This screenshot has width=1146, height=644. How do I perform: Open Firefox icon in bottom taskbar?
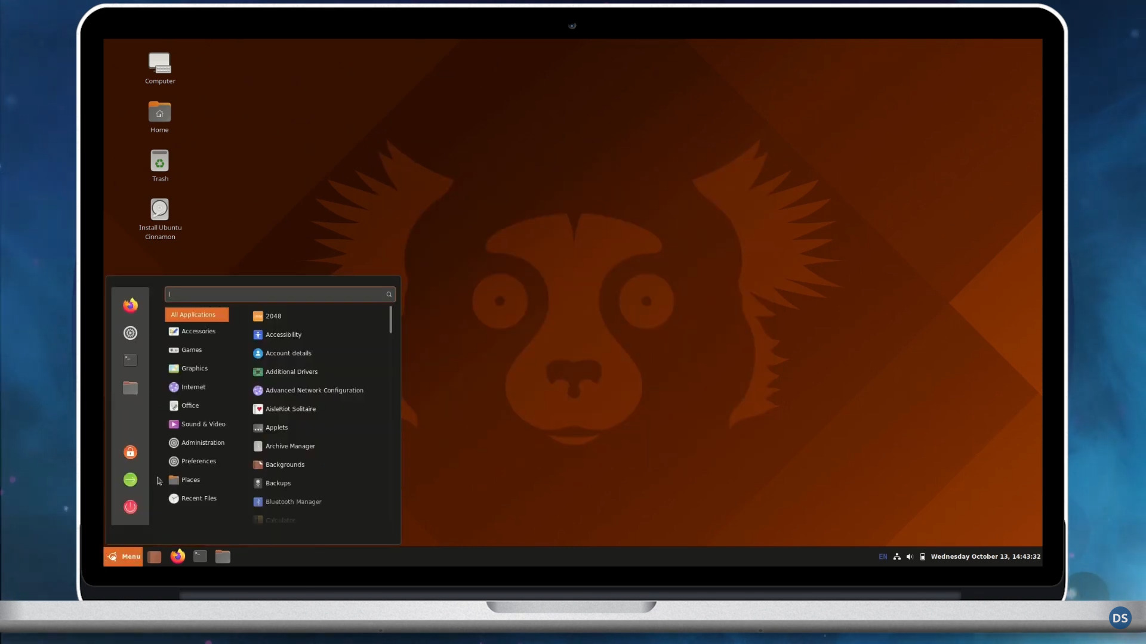(177, 556)
